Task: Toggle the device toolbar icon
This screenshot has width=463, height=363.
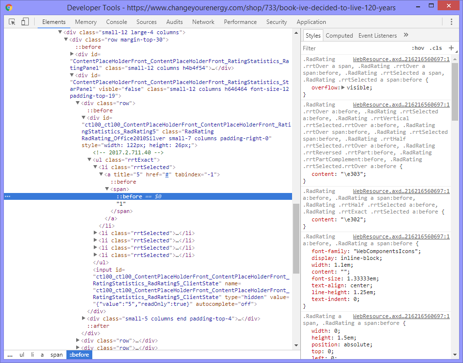Action: pyautogui.click(x=25, y=22)
